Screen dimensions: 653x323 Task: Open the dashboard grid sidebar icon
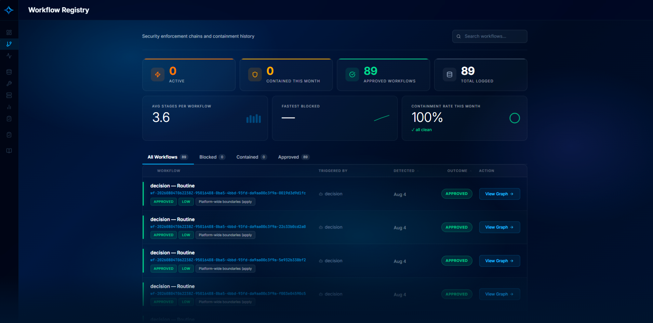point(9,32)
